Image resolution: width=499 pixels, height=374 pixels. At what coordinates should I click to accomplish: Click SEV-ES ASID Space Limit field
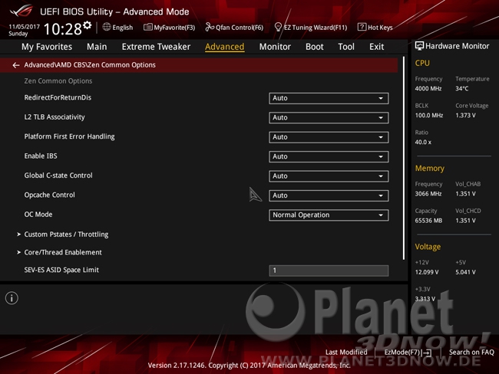click(x=329, y=271)
